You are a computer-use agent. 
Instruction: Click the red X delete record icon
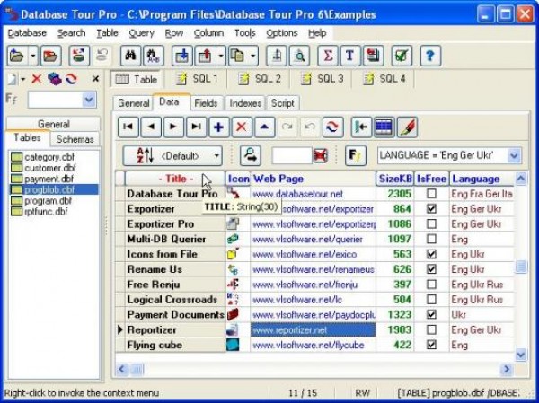point(242,127)
